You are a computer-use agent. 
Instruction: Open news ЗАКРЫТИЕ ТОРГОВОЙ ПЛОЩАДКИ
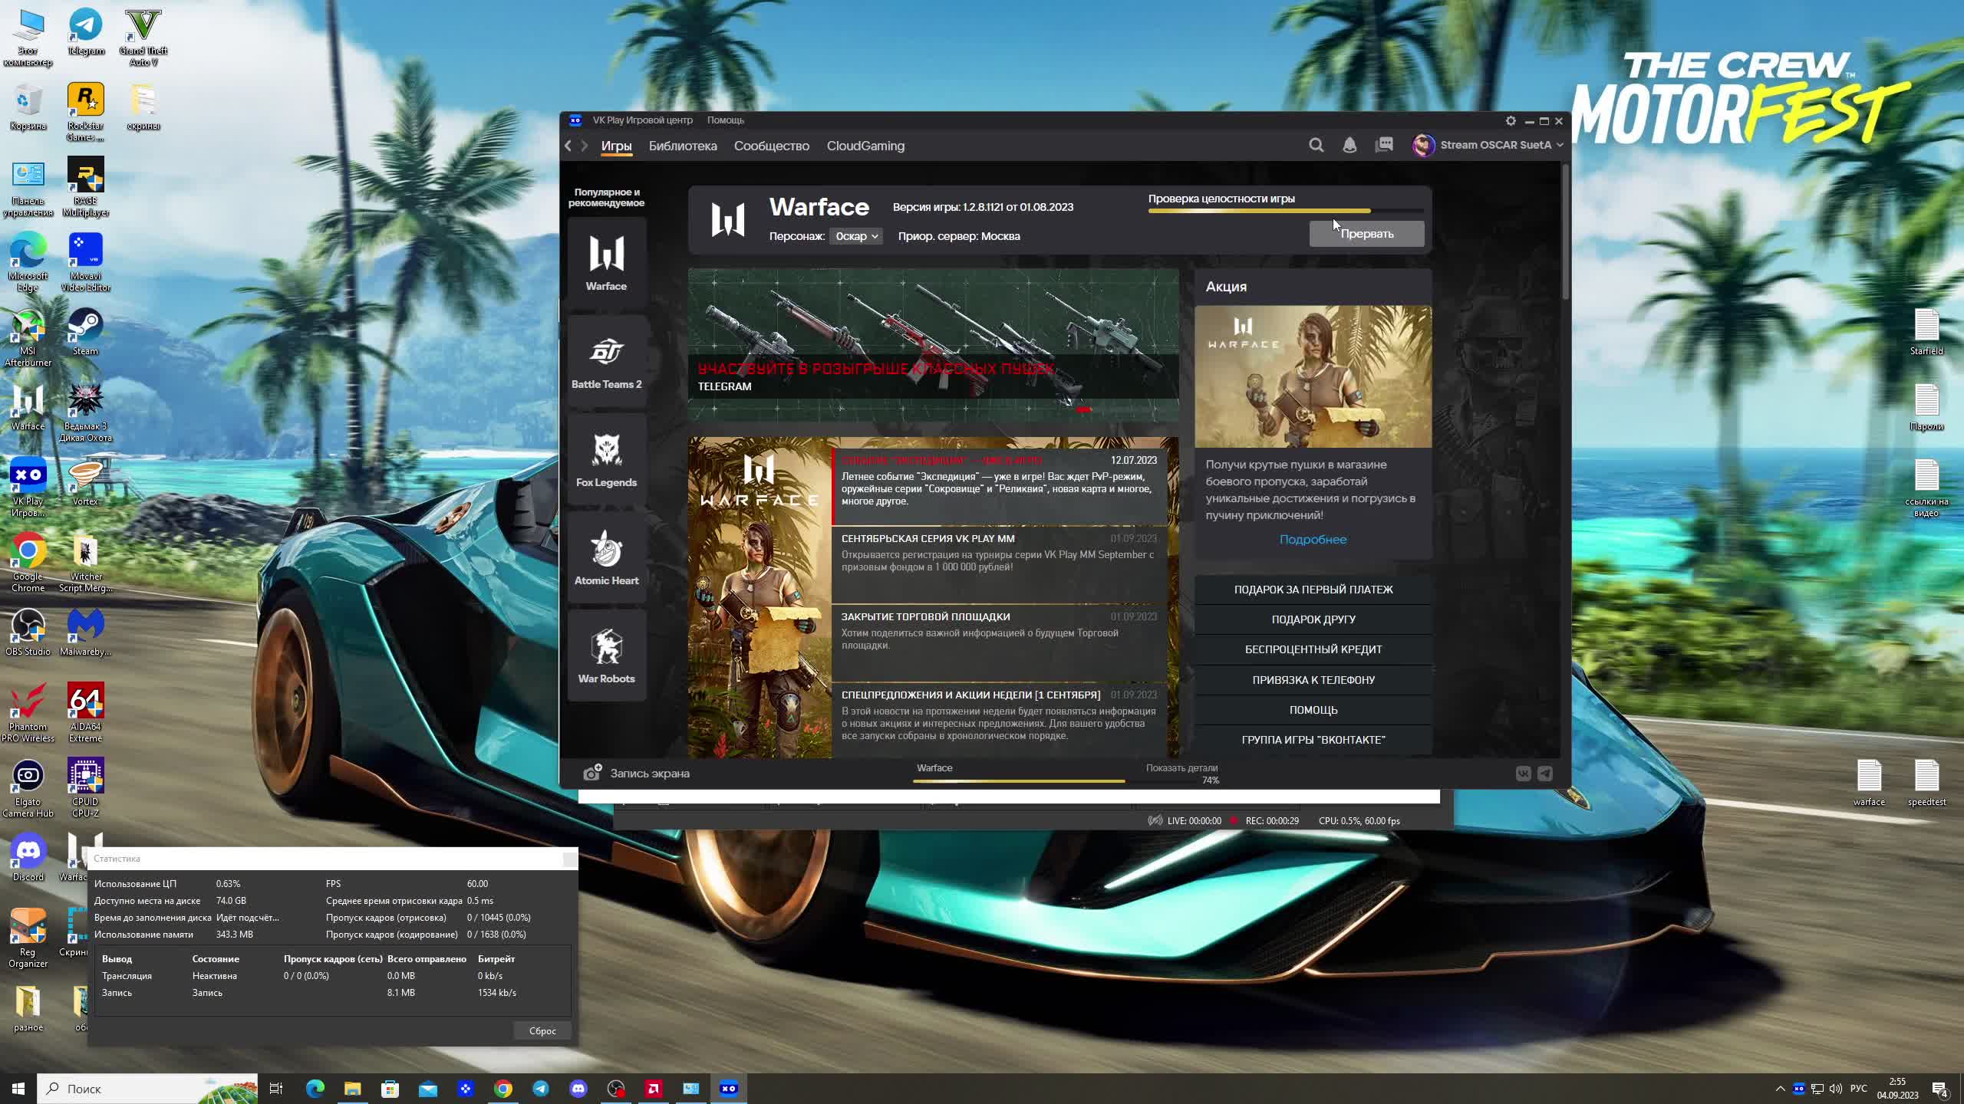[x=999, y=642]
